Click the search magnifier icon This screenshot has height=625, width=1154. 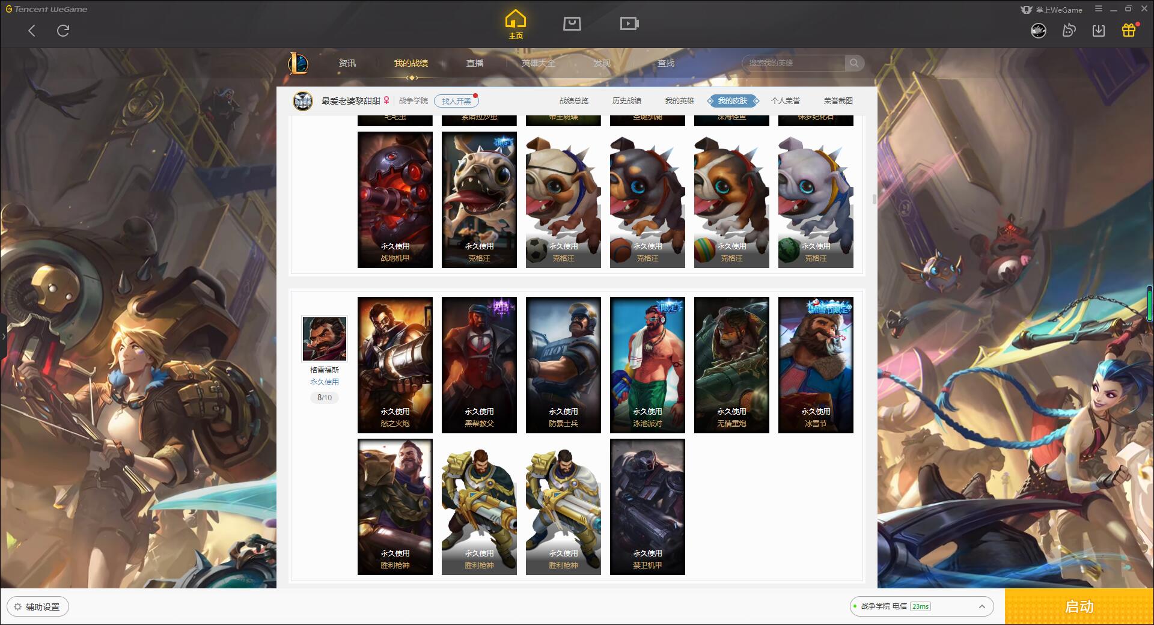click(x=853, y=63)
